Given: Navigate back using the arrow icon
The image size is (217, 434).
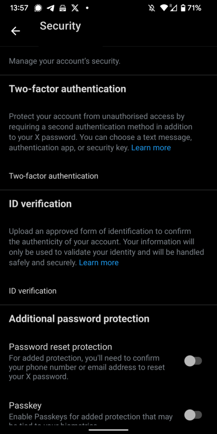Looking at the screenshot, I should click(x=15, y=31).
